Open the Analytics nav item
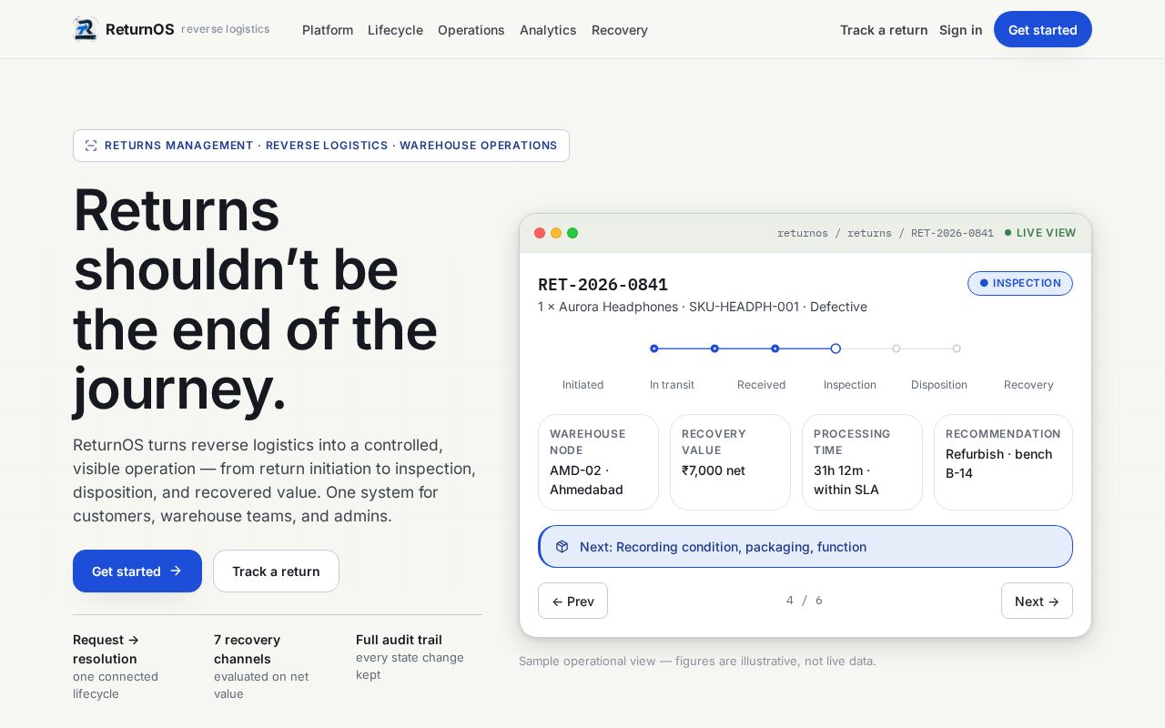 tap(548, 30)
